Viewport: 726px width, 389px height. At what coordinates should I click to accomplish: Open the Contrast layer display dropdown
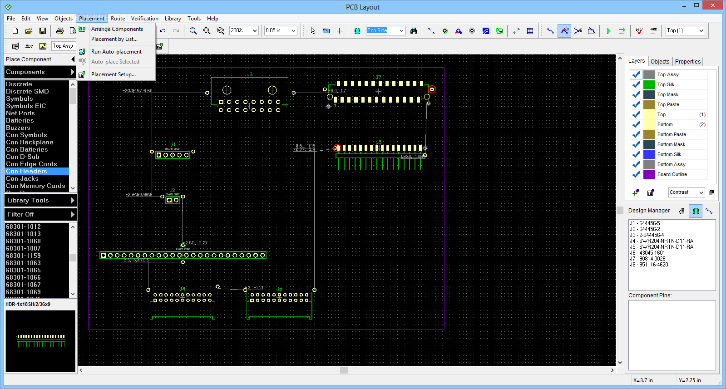[701, 192]
